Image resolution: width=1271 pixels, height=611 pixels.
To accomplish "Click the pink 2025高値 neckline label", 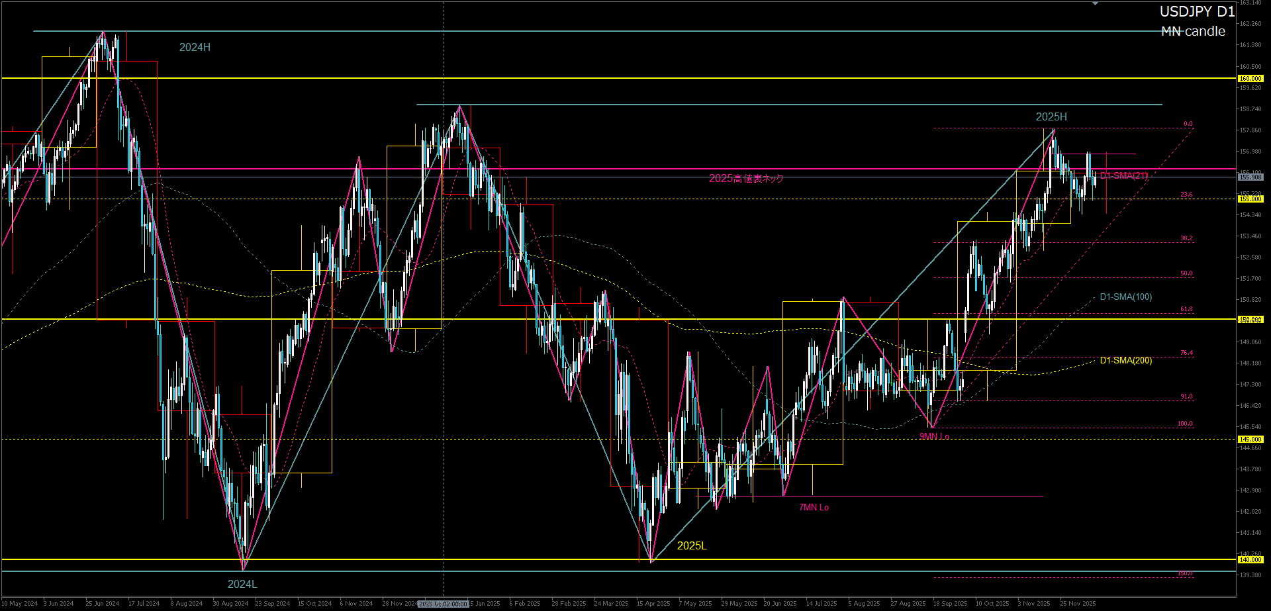I will [745, 178].
